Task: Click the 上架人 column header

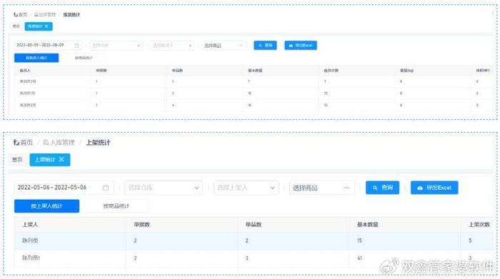Action: click(x=30, y=225)
